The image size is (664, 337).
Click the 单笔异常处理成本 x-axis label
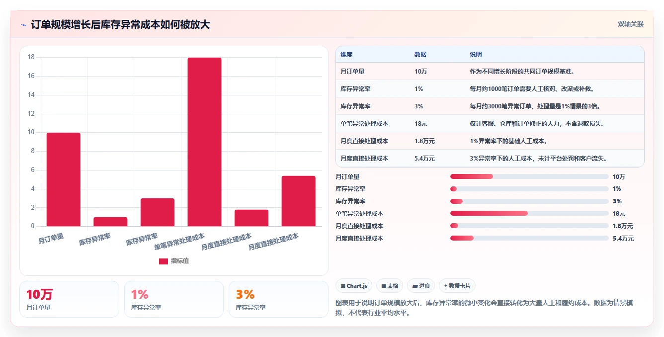[179, 241]
